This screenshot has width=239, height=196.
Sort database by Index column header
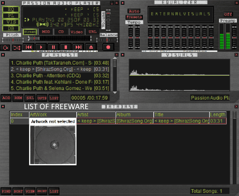tap(20, 114)
